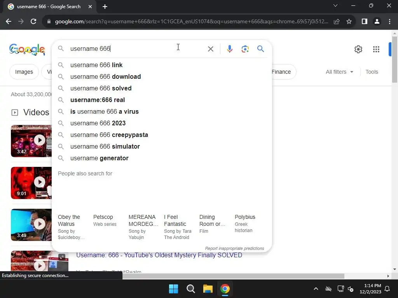Image resolution: width=398 pixels, height=298 pixels.
Task: Select suggestion 'is username 666 a virus'
Action: (x=162, y=112)
